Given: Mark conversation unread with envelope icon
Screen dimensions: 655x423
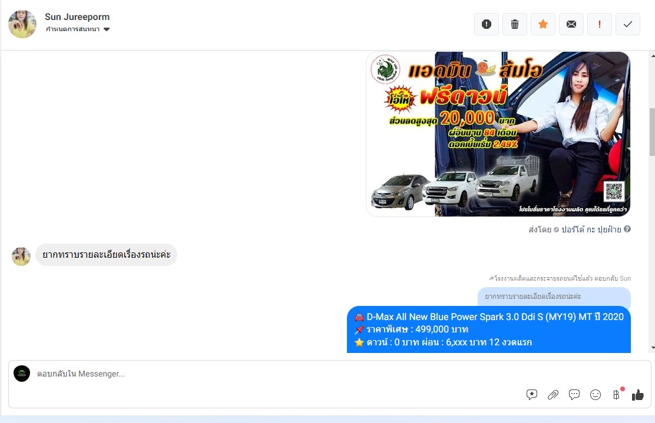Looking at the screenshot, I should click(571, 24).
